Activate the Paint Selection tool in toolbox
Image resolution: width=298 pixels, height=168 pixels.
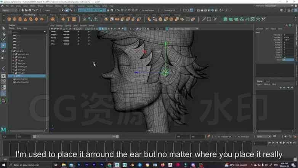point(3,40)
